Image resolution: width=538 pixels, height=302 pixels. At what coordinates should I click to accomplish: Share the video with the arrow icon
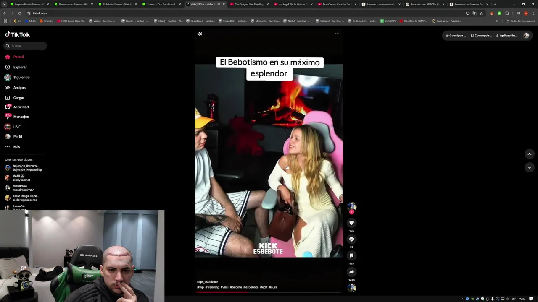point(352,272)
